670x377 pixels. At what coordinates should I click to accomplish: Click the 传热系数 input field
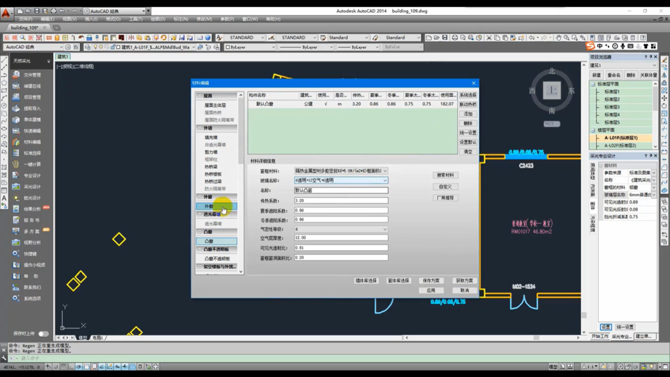pos(341,201)
